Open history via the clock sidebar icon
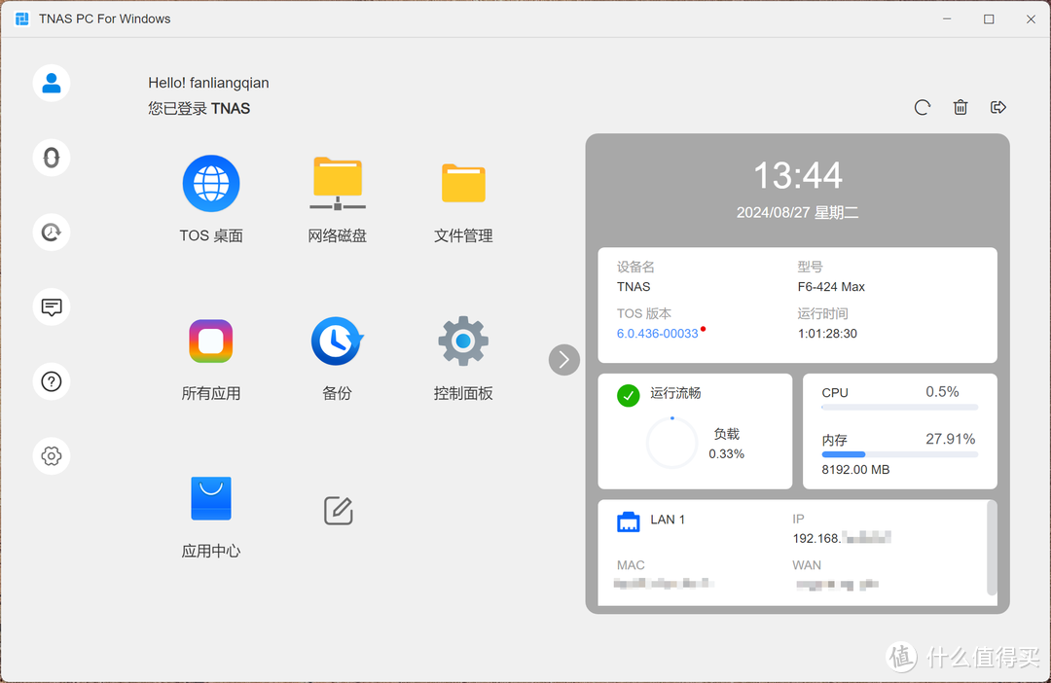 pyautogui.click(x=51, y=233)
